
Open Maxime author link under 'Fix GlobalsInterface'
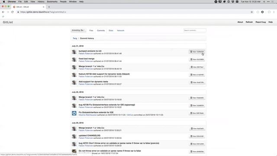pyautogui.click(x=87, y=115)
